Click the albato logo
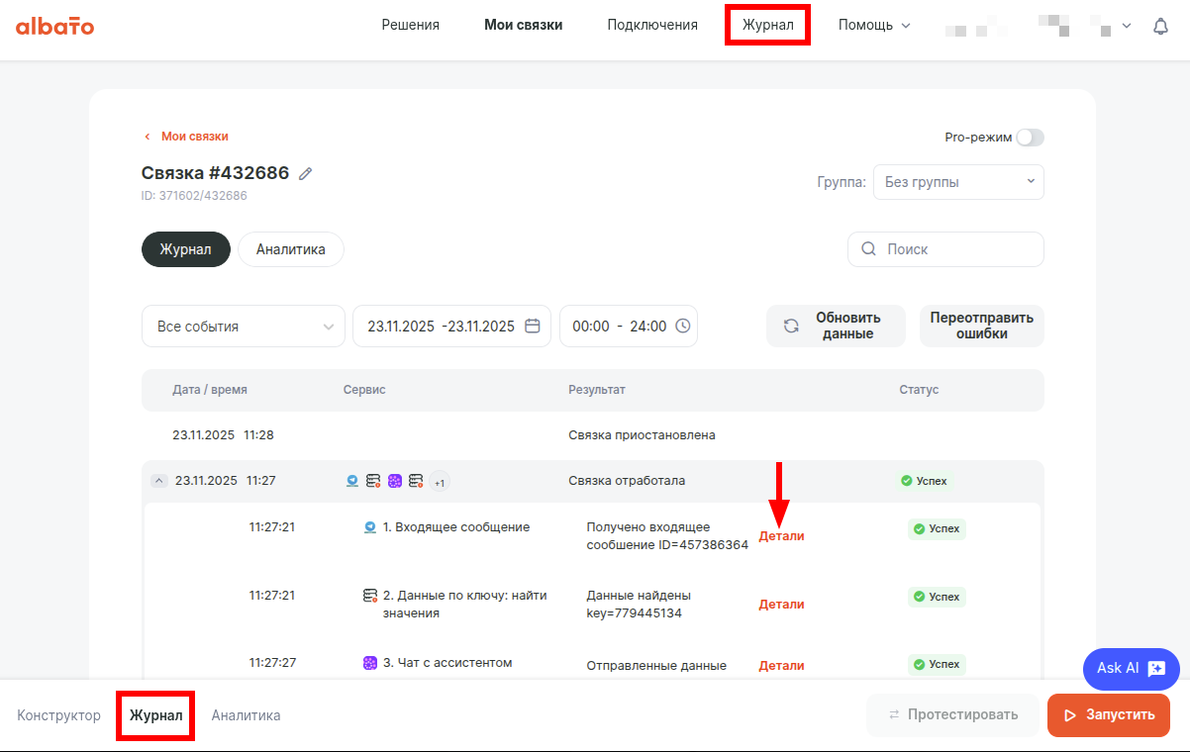Viewport: 1190px width, 752px height. tap(54, 26)
